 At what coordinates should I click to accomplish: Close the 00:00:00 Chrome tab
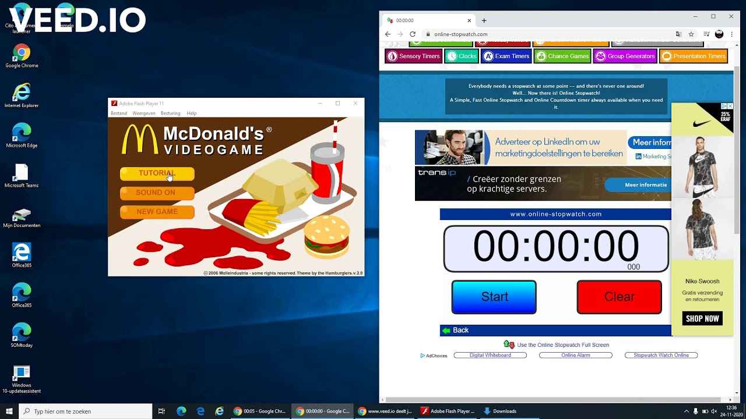point(470,20)
